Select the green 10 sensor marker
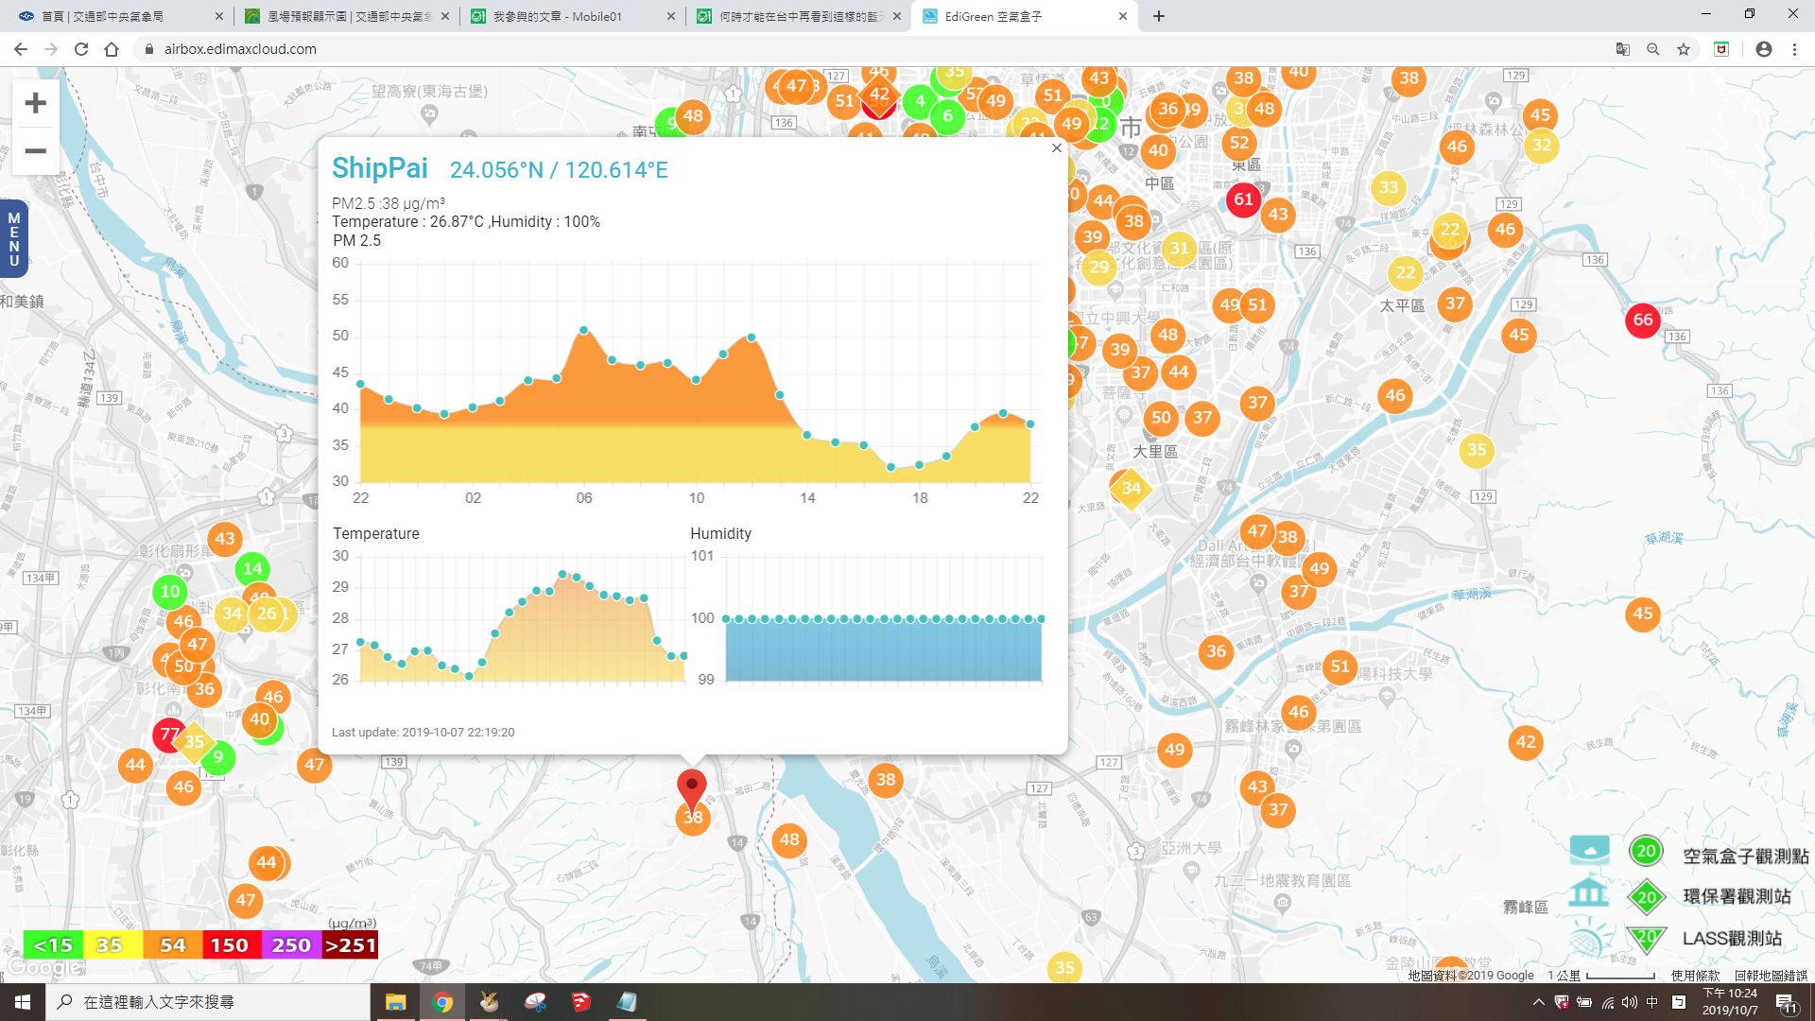Screen dimensions: 1815x1021 [x=170, y=592]
